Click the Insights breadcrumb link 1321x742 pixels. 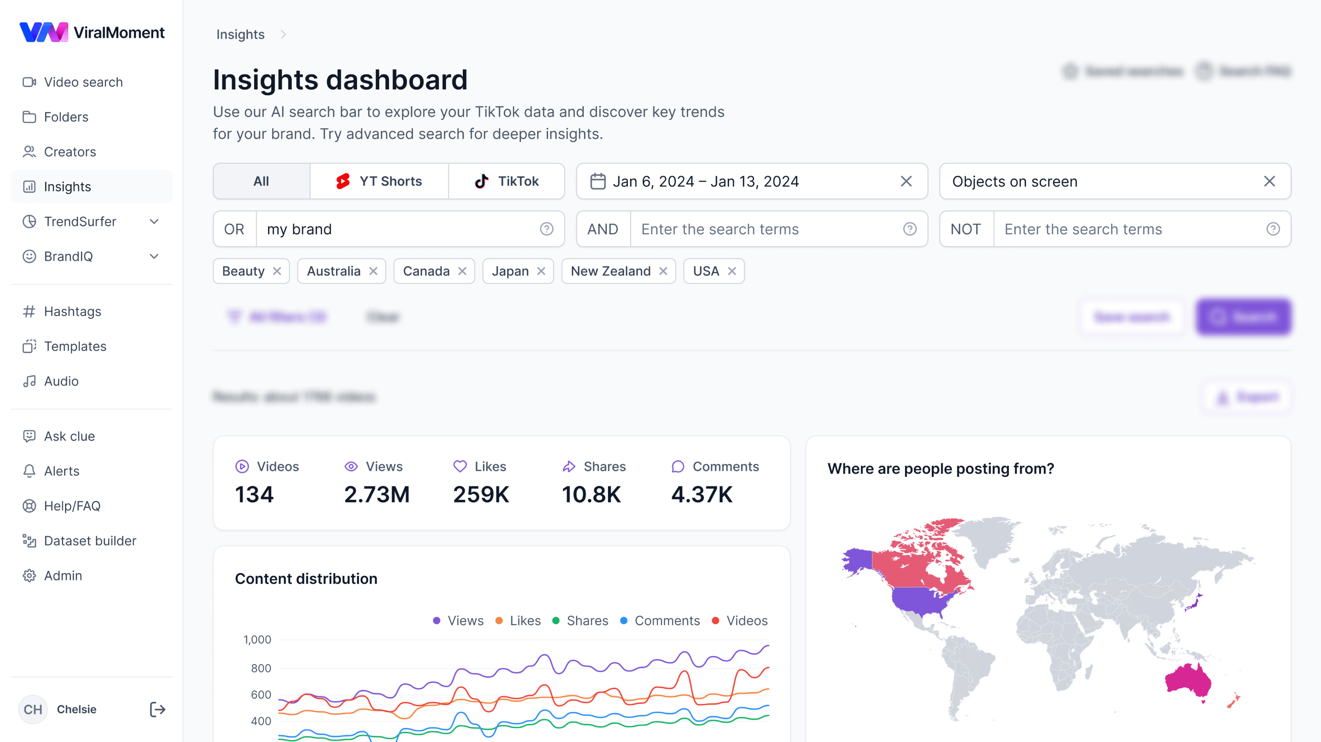(x=240, y=34)
